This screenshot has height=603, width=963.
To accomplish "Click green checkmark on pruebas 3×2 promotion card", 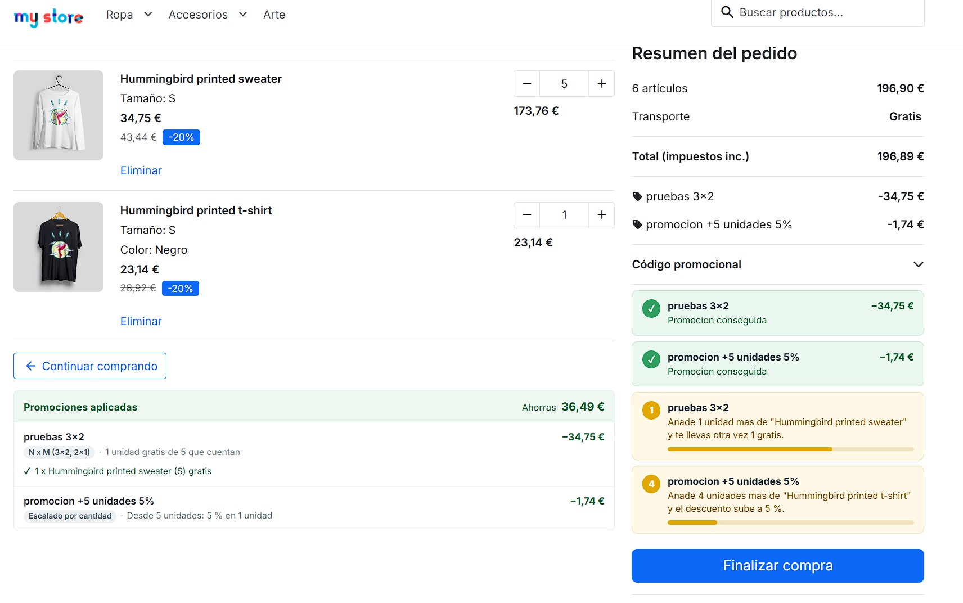I will (651, 308).
